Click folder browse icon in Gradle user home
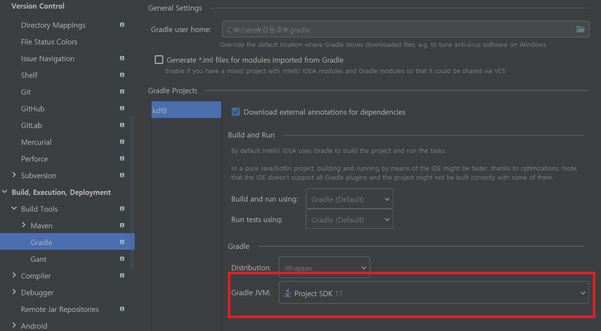This screenshot has width=601, height=331. (x=580, y=29)
